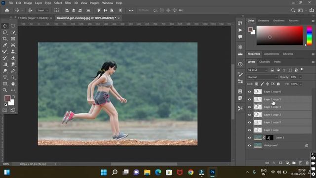Select the Hand tool
This screenshot has width=316, height=178.
coord(13,84)
